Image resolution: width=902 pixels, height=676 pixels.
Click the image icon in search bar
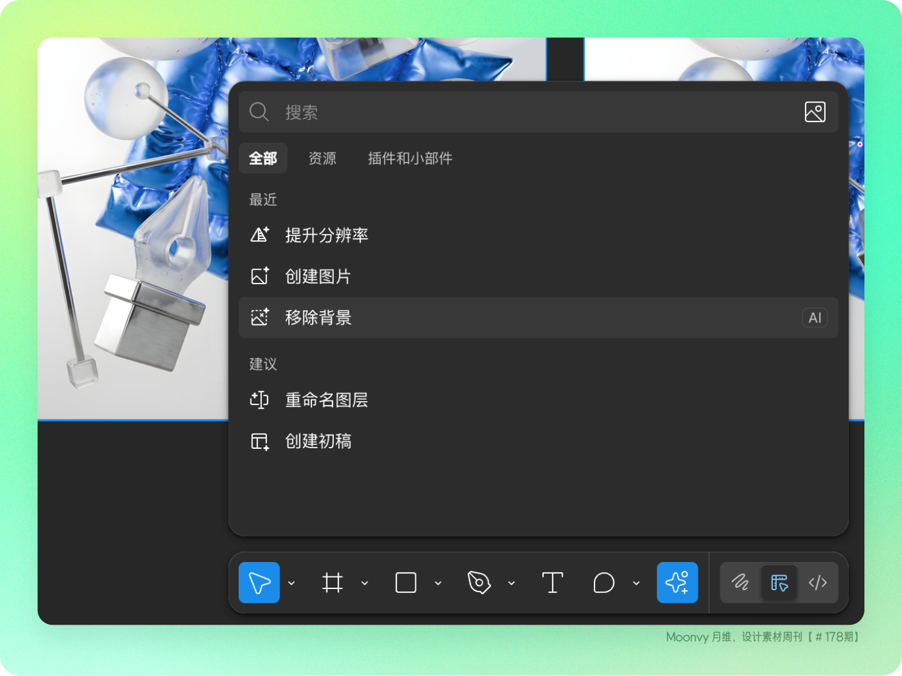(815, 112)
